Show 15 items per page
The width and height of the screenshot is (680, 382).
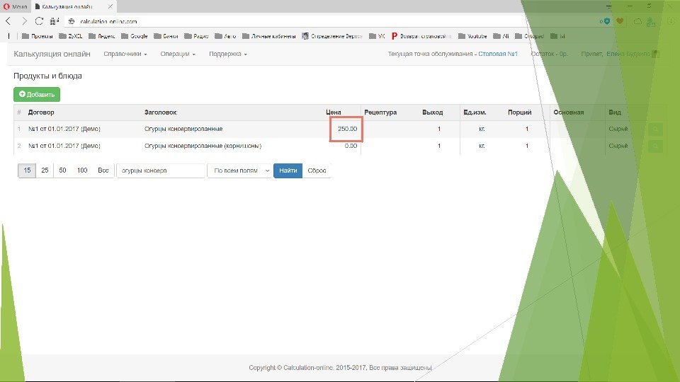click(27, 170)
